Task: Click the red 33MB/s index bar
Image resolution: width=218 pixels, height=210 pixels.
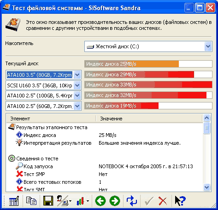Action: (148, 85)
